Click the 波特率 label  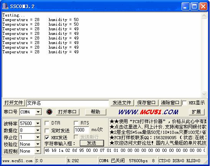[10, 124]
